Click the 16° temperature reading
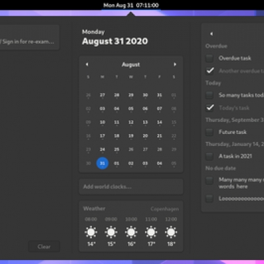 click(131, 244)
